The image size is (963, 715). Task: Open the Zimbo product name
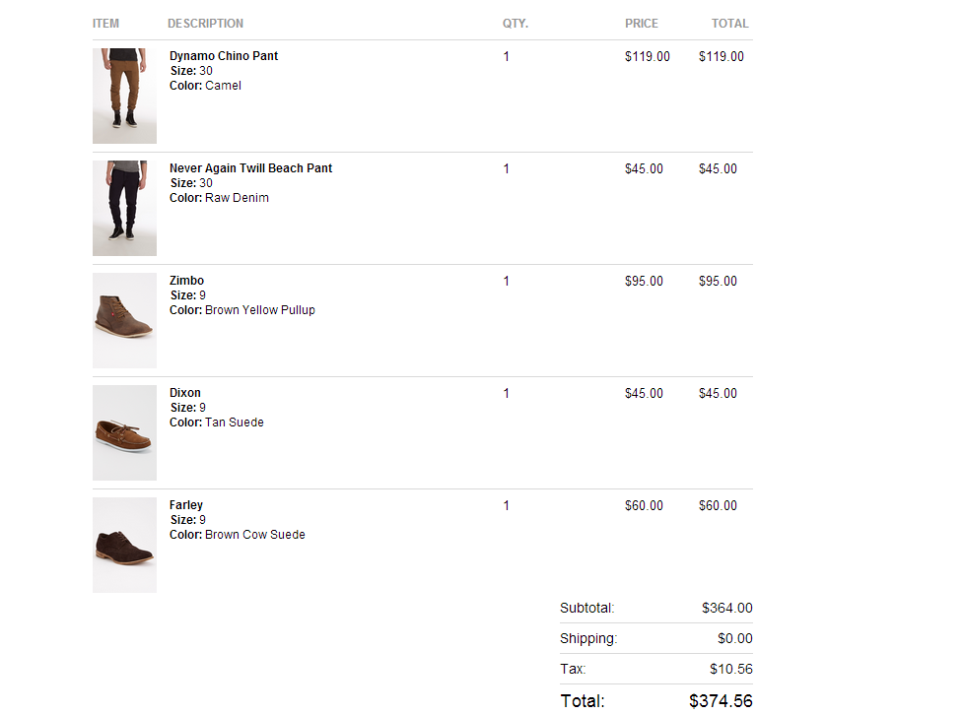pos(186,281)
